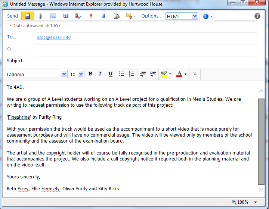Click the Internet Explorer icon in title bar
The height and width of the screenshot is (209, 269).
tap(5, 4)
